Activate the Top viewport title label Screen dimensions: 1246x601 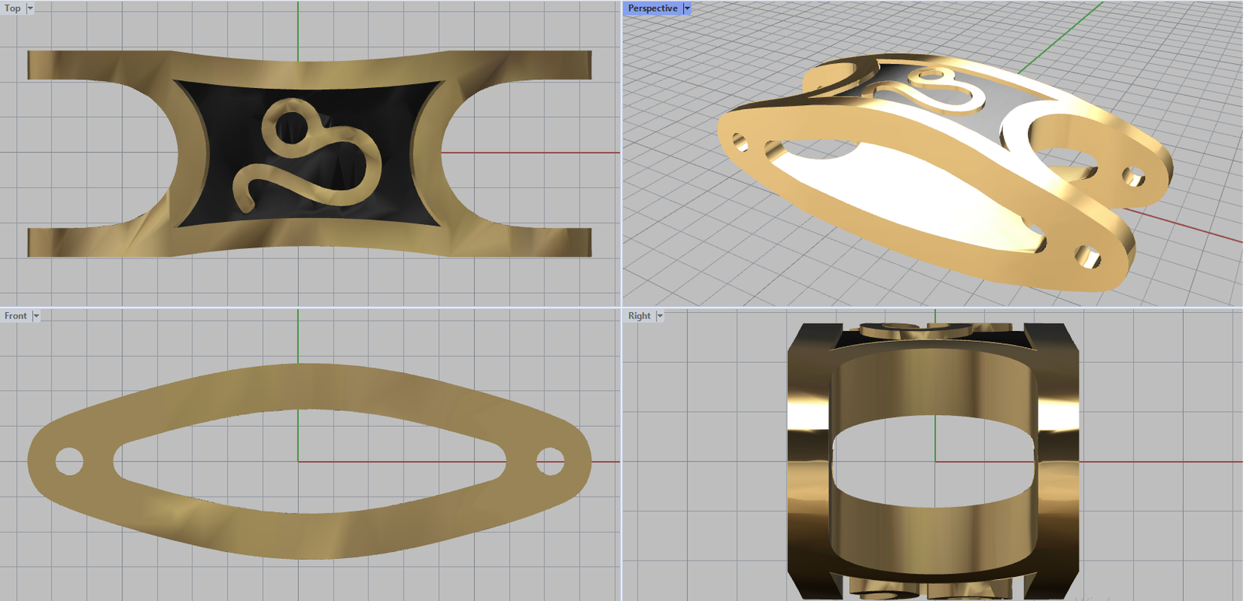tap(12, 9)
